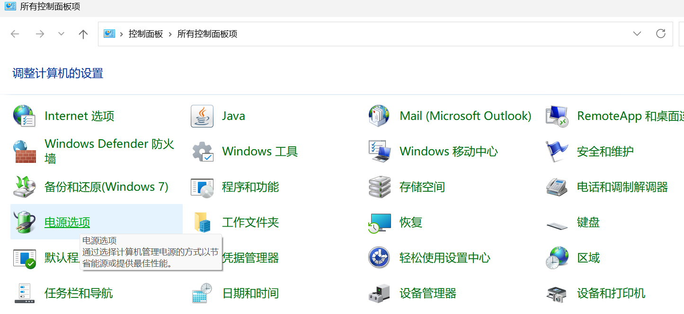
Task: Click the control panel icon in address bar
Action: (x=109, y=34)
